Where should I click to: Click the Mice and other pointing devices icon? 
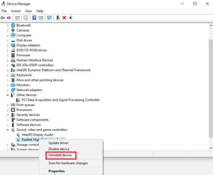(x=13, y=80)
